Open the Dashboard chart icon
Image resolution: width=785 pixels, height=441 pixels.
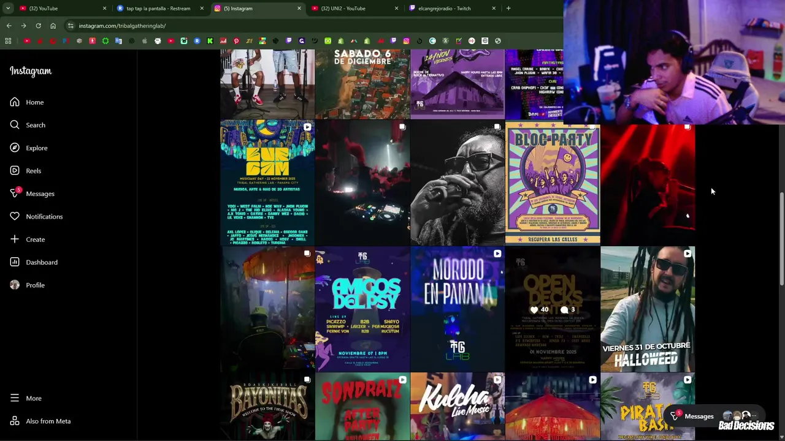tap(15, 262)
